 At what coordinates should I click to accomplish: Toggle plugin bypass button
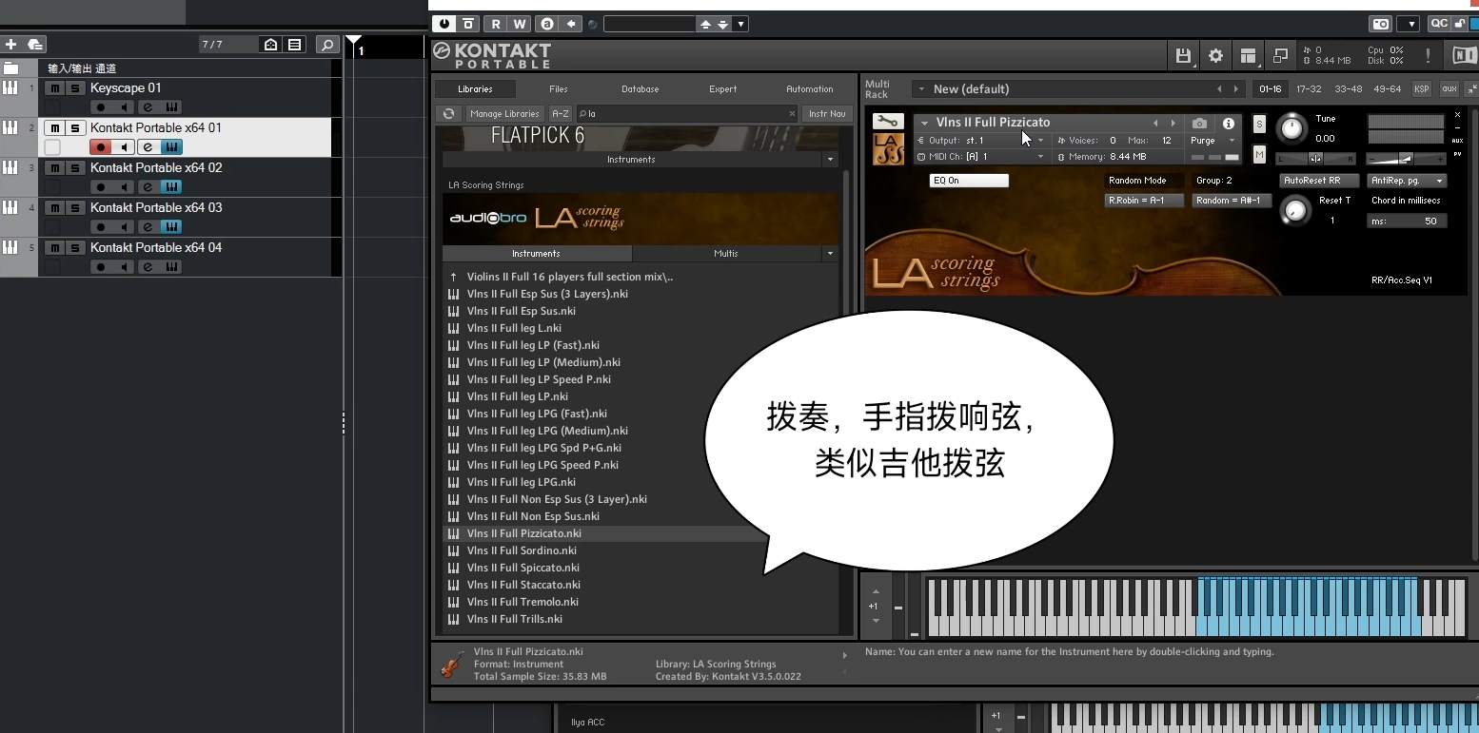(468, 24)
